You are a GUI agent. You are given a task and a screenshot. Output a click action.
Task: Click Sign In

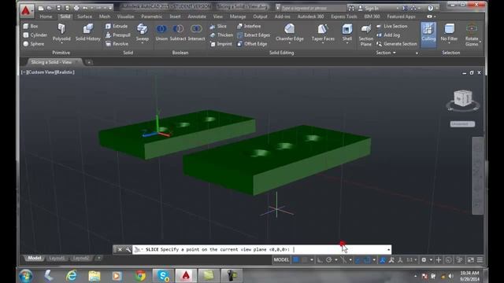click(369, 8)
